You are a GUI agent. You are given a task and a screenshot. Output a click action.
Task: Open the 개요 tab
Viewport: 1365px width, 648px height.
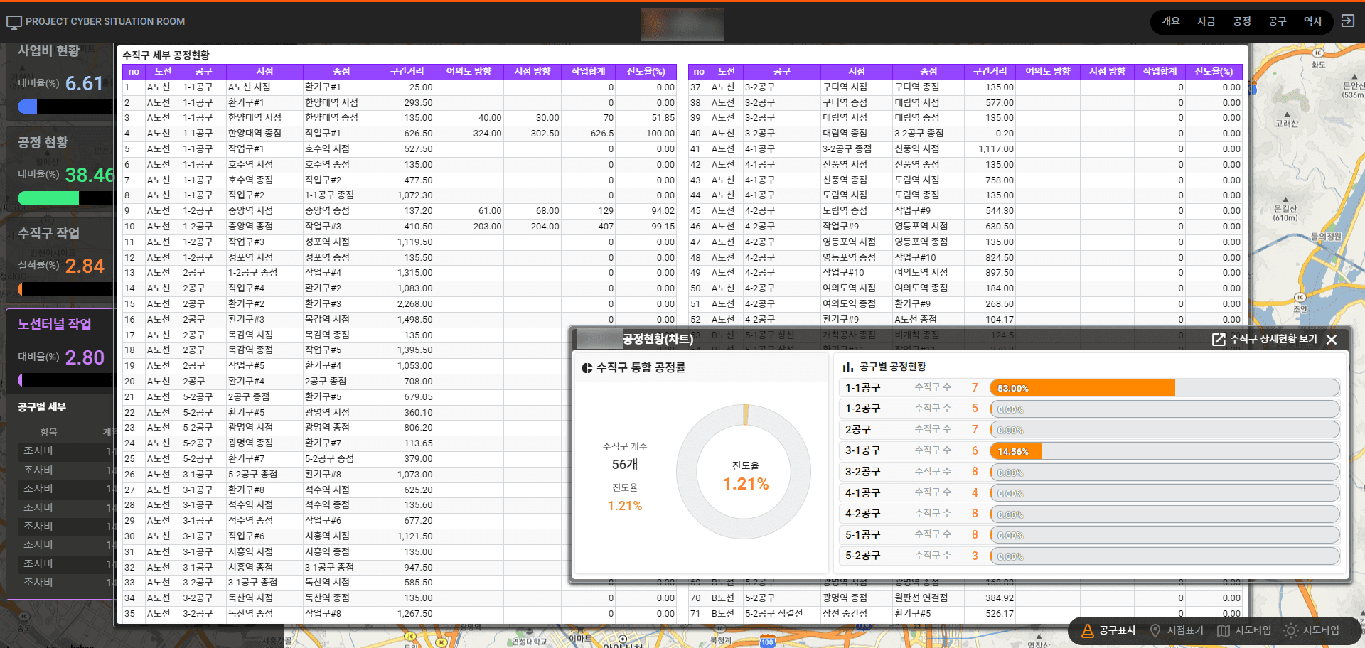coord(1170,21)
